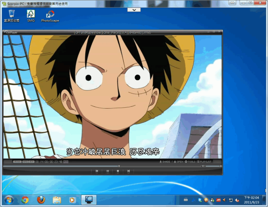Select the active monitor app in taskbar
Screen dimensions: 268x207
click(x=89, y=200)
